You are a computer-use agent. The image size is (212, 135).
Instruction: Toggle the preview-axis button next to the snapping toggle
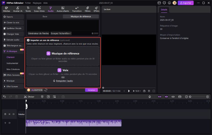pos(173,97)
